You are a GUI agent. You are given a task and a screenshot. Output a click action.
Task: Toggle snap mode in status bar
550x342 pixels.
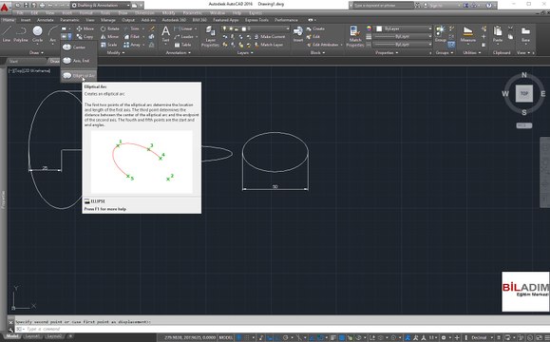tap(248, 337)
